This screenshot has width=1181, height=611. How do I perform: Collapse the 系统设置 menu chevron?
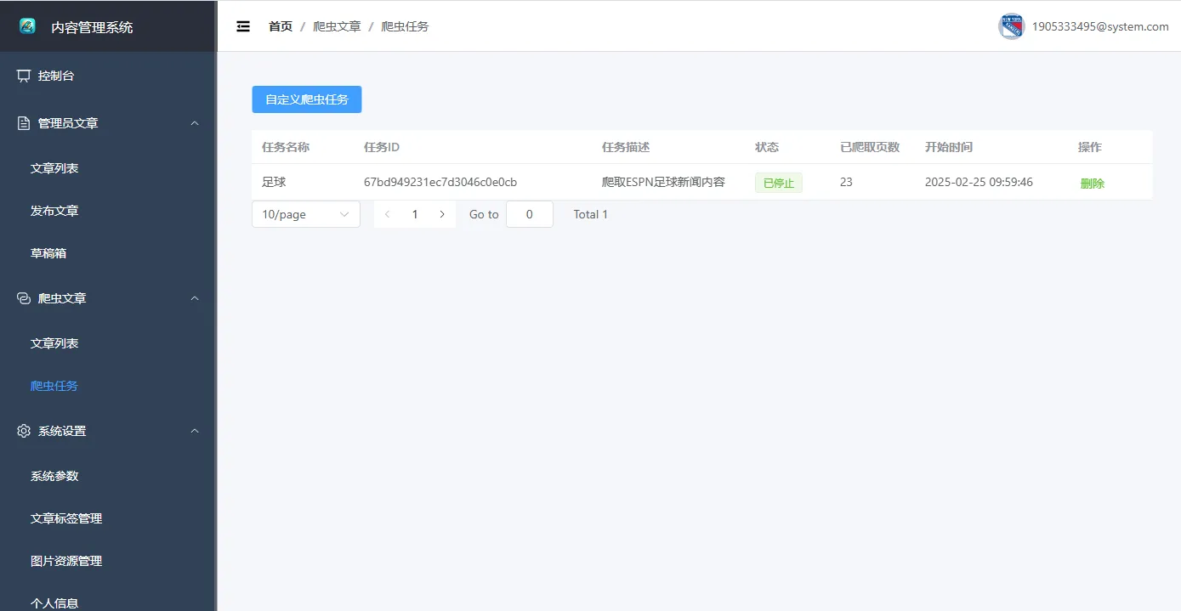195,431
